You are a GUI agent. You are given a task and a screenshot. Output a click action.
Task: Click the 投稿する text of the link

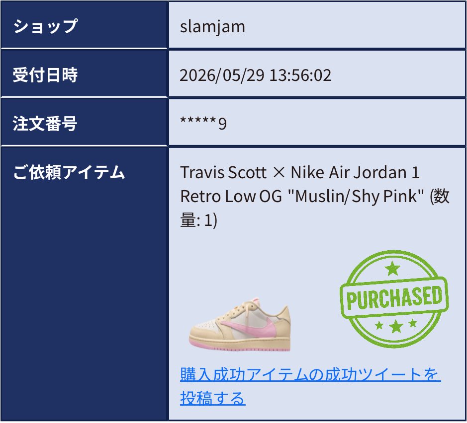[x=213, y=398]
